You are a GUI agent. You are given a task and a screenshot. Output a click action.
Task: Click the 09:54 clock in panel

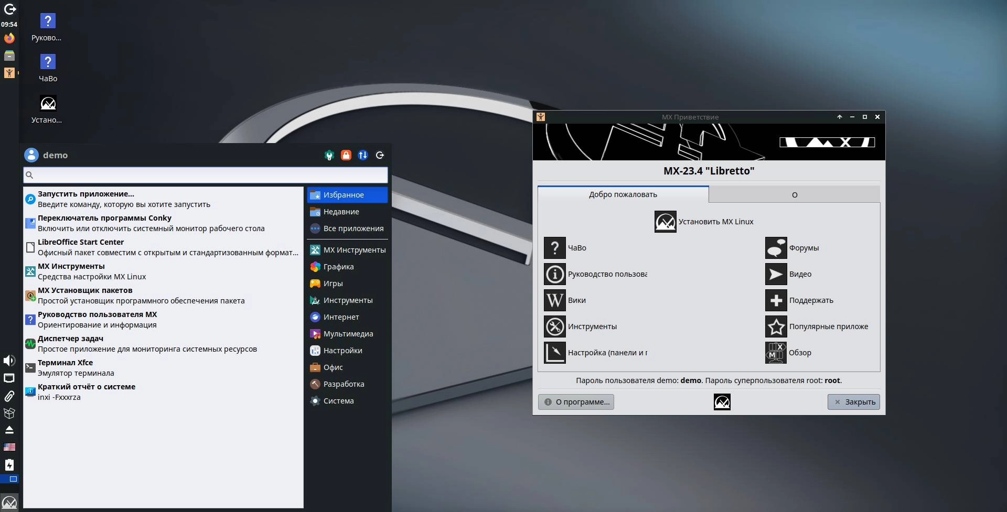(x=9, y=24)
